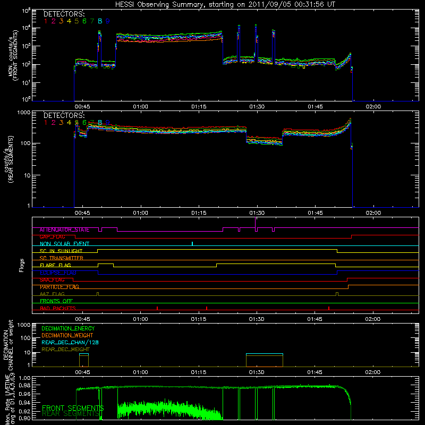Click the BAD_PACKETS red tick near 01:48

329,308
